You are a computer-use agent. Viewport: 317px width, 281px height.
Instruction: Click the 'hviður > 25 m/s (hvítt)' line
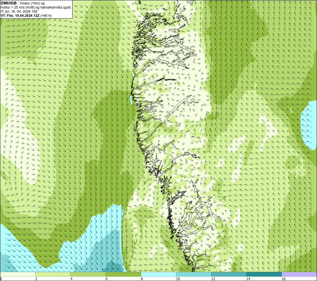click(17, 8)
